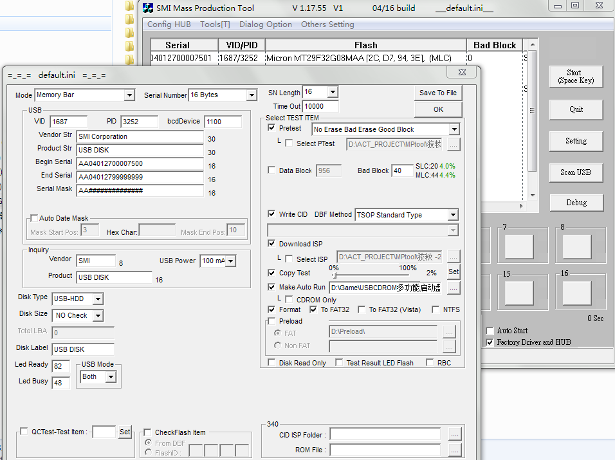Disable the Pretest checkbox
This screenshot has width=615, height=460.
click(272, 128)
